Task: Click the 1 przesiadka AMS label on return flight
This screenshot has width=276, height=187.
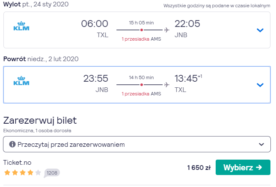Action: pos(141,94)
